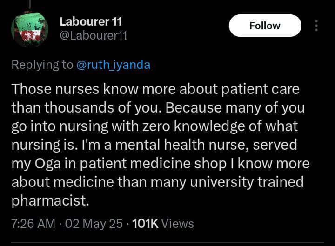Viewport: 335px width, 246px height.
Task: Click the phrase patient medicine shop
Action: [153, 164]
